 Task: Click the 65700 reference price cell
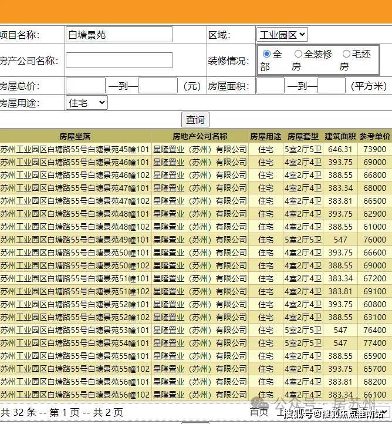[x=375, y=369]
